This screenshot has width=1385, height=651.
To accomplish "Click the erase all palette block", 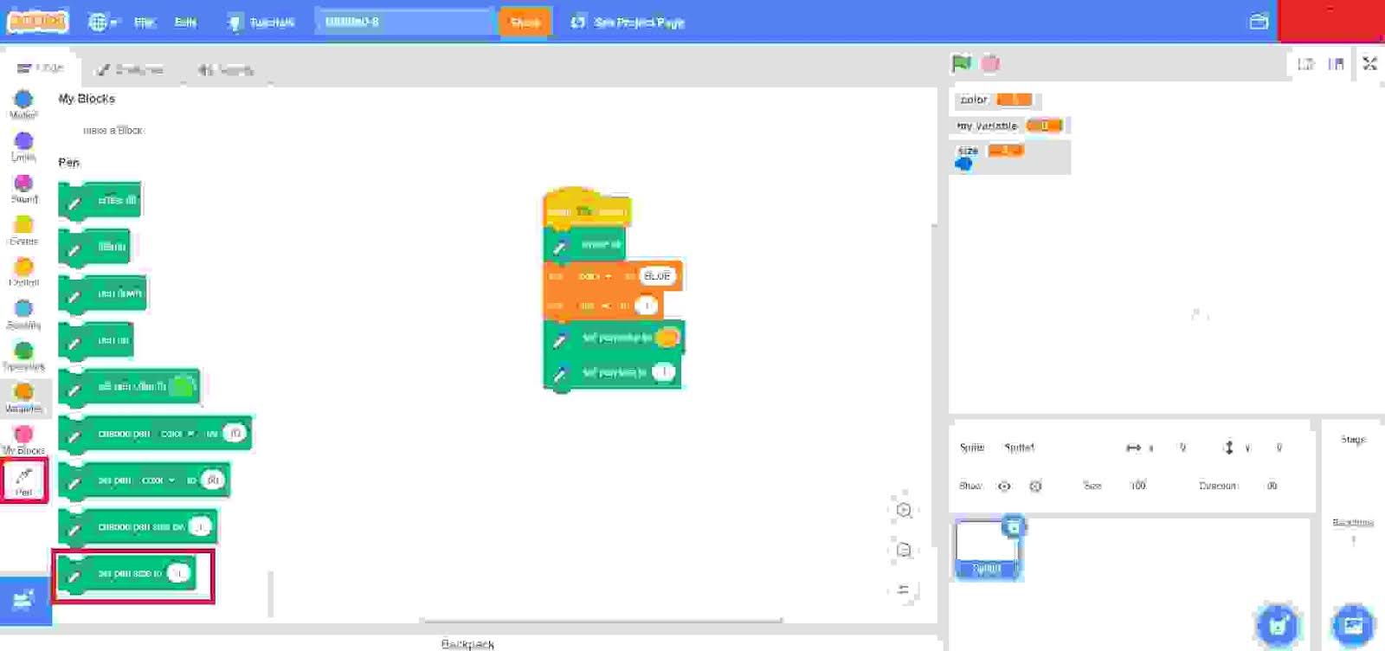I will pyautogui.click(x=99, y=201).
